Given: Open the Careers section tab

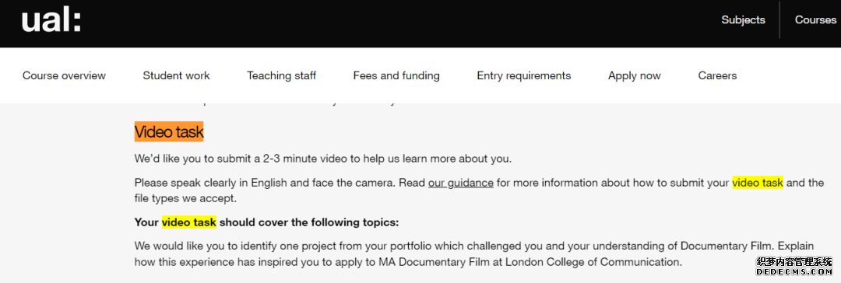Looking at the screenshot, I should [x=717, y=75].
